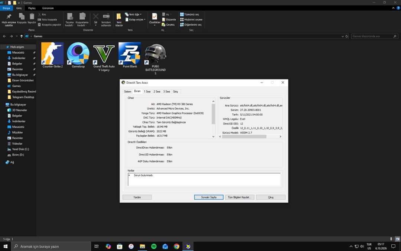Image resolution: width=401 pixels, height=251 pixels.
Task: Go up one folder level with up arrow
Action: tap(22, 36)
